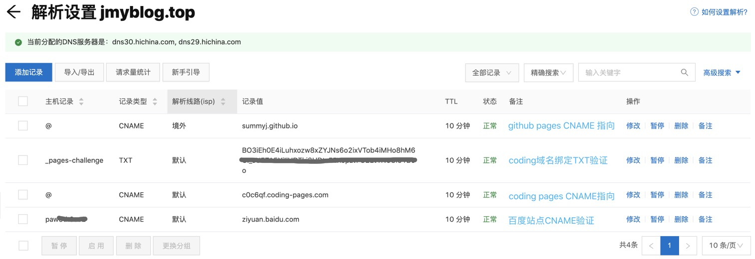The image size is (755, 259).
Task: Expand the 10 条/页 page size dropdown
Action: [727, 246]
